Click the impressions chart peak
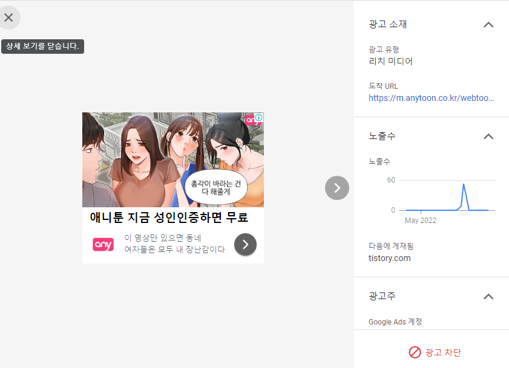 point(464,184)
